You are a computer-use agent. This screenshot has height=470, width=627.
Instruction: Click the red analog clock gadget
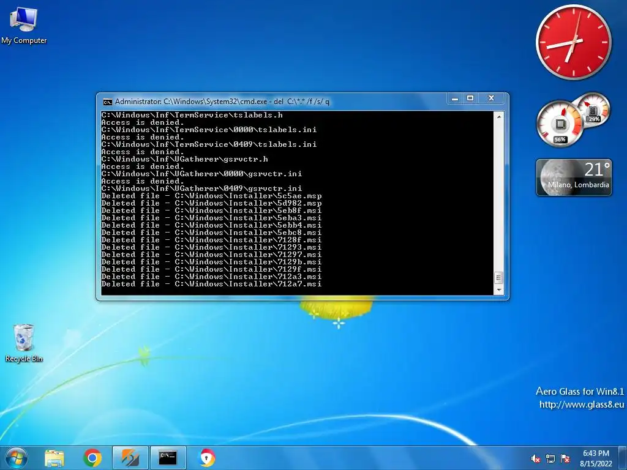(x=574, y=42)
